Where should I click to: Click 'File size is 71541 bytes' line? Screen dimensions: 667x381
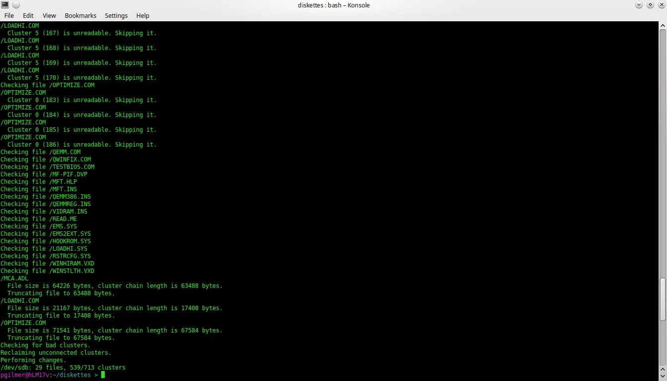point(115,330)
